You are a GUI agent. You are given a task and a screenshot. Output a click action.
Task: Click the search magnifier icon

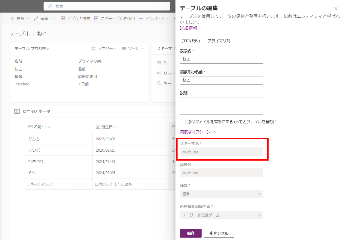(x=50, y=6)
